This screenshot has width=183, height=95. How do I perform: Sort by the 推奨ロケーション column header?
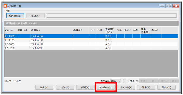[111, 30]
